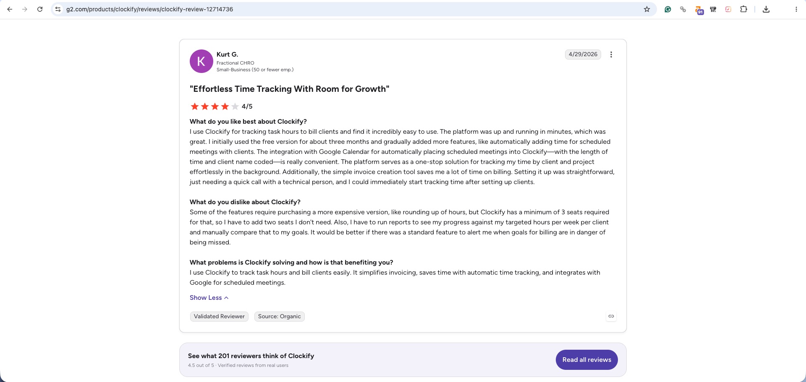This screenshot has width=806, height=382.
Task: Bookmark this page with the star icon
Action: [x=647, y=9]
